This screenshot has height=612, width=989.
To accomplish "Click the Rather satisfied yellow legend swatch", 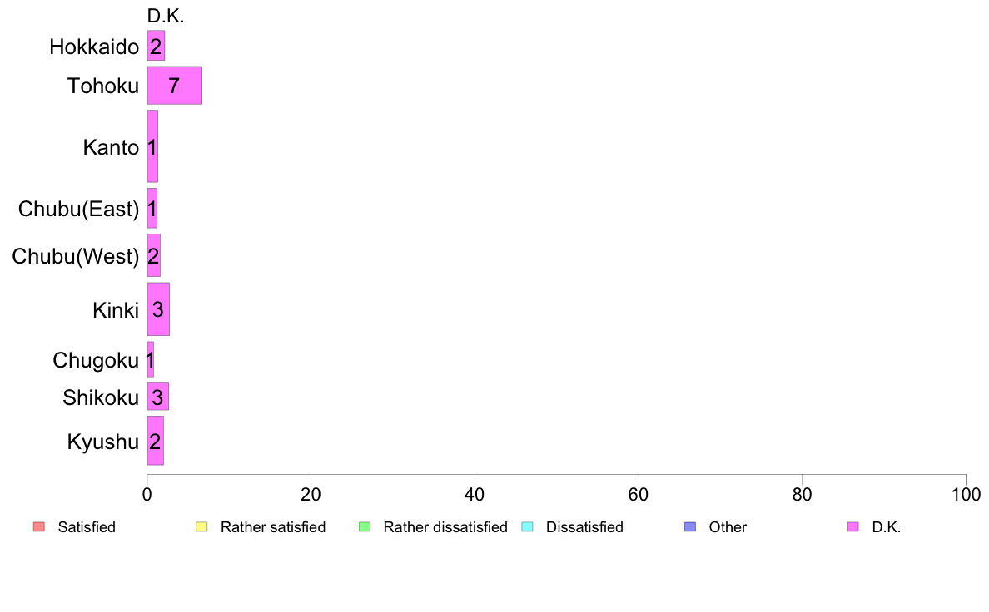I will point(201,527).
